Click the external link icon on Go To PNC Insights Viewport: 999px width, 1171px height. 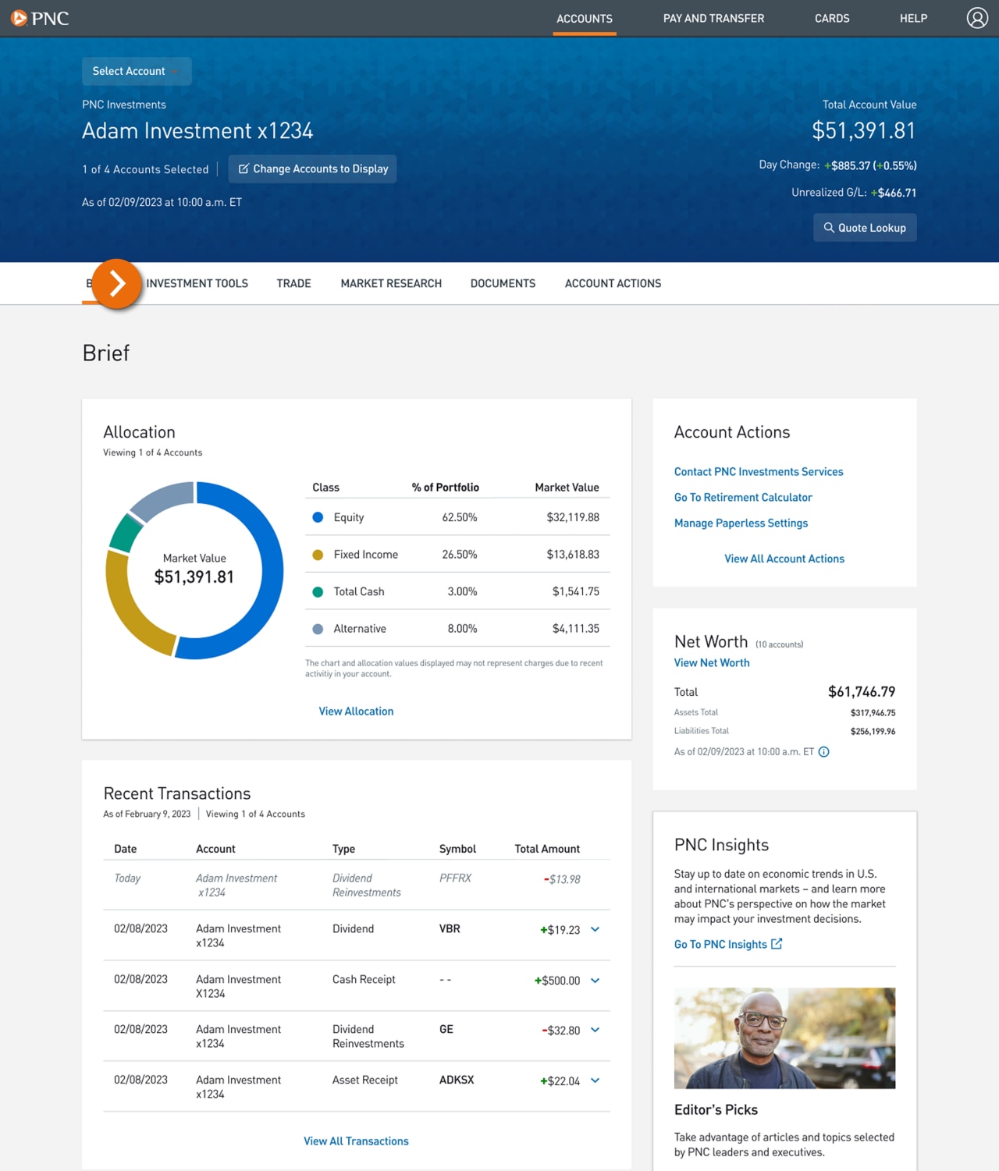pos(776,943)
